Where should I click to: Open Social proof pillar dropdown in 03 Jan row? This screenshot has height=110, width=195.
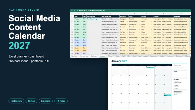point(140,24)
